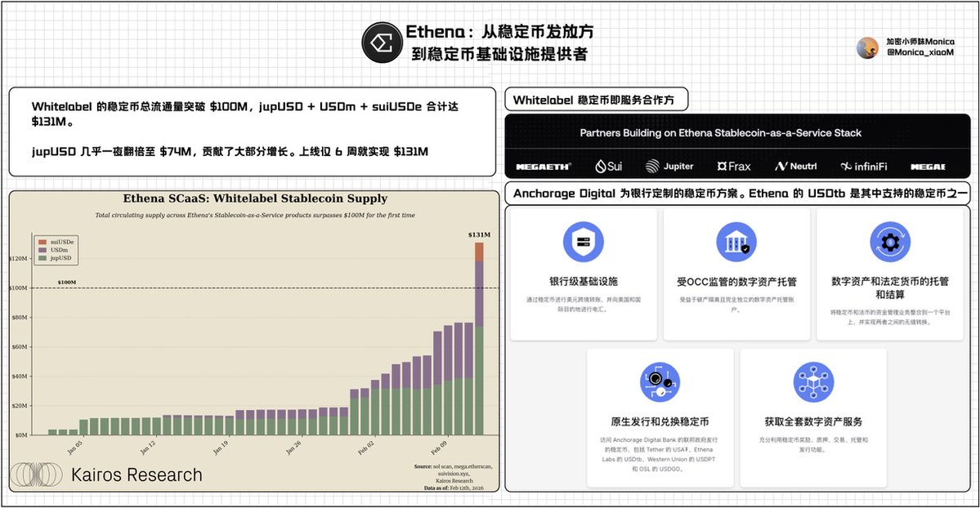Click the 银行级基础设施 card heading
The image size is (980, 508).
click(x=583, y=282)
